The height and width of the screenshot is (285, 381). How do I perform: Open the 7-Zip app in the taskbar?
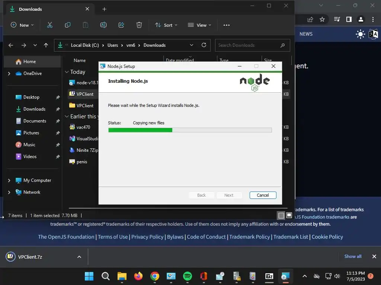pos(269,276)
